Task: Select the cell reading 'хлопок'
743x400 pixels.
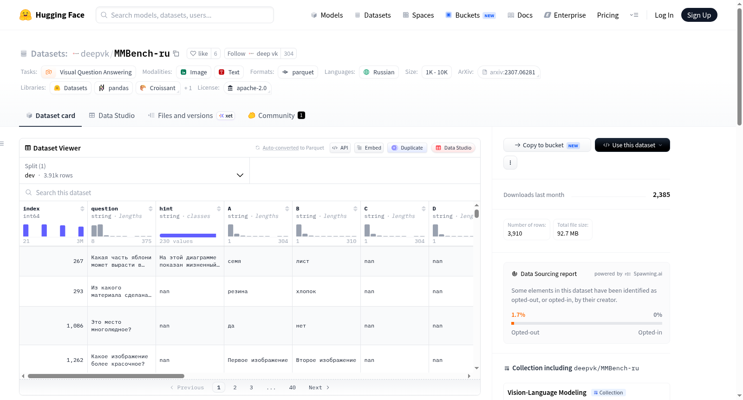Action: (x=326, y=291)
